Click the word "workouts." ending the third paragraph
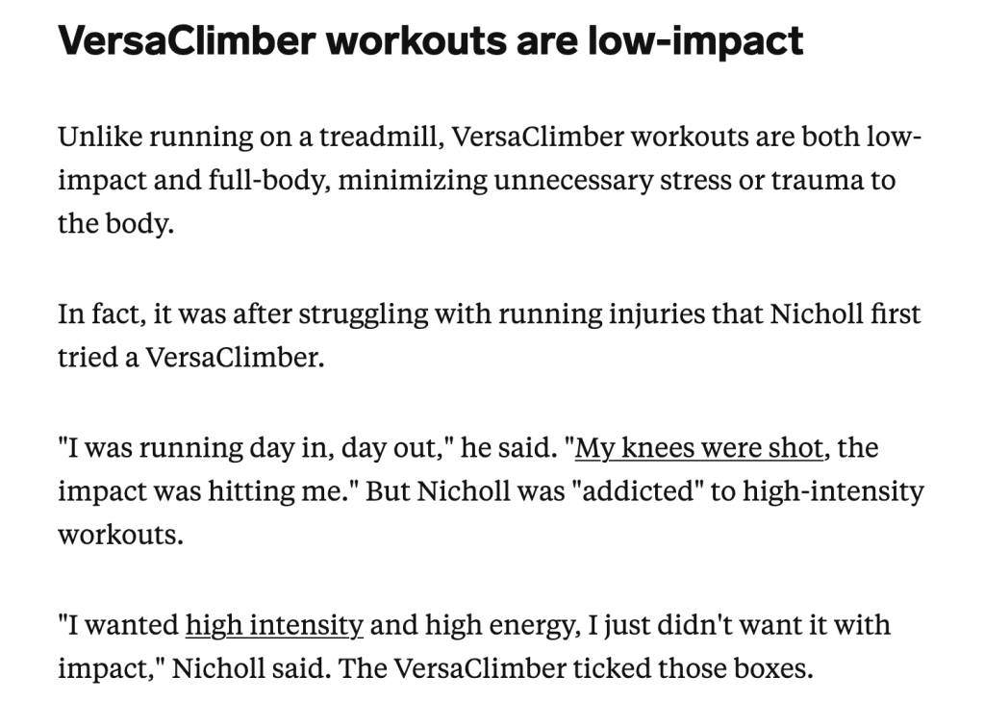 point(120,534)
